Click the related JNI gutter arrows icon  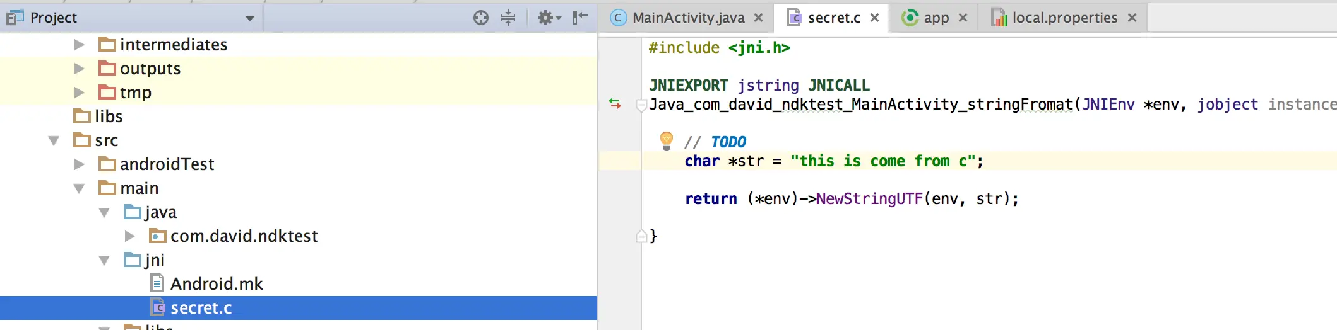pos(615,103)
